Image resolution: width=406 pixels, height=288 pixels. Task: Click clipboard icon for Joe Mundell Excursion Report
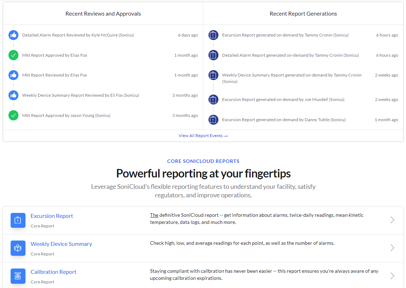(x=213, y=100)
